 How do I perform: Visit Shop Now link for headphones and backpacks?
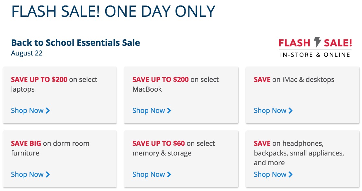(273, 175)
